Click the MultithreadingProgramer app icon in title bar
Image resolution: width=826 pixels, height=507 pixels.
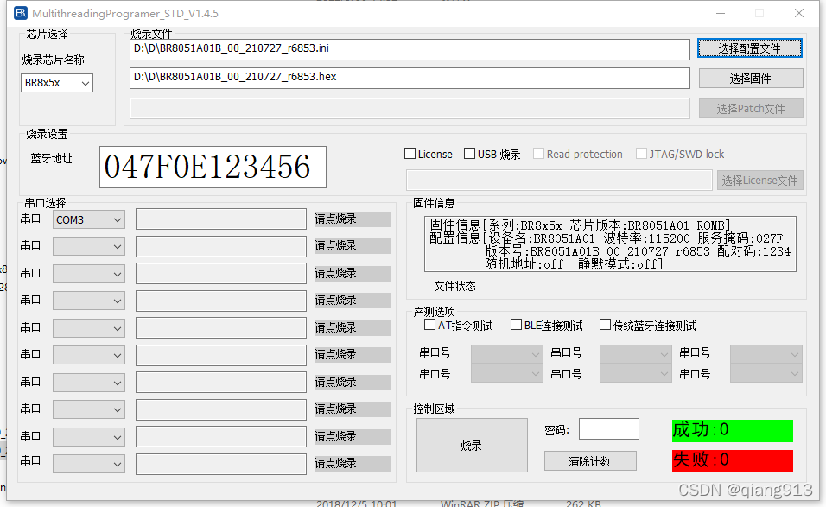[20, 13]
